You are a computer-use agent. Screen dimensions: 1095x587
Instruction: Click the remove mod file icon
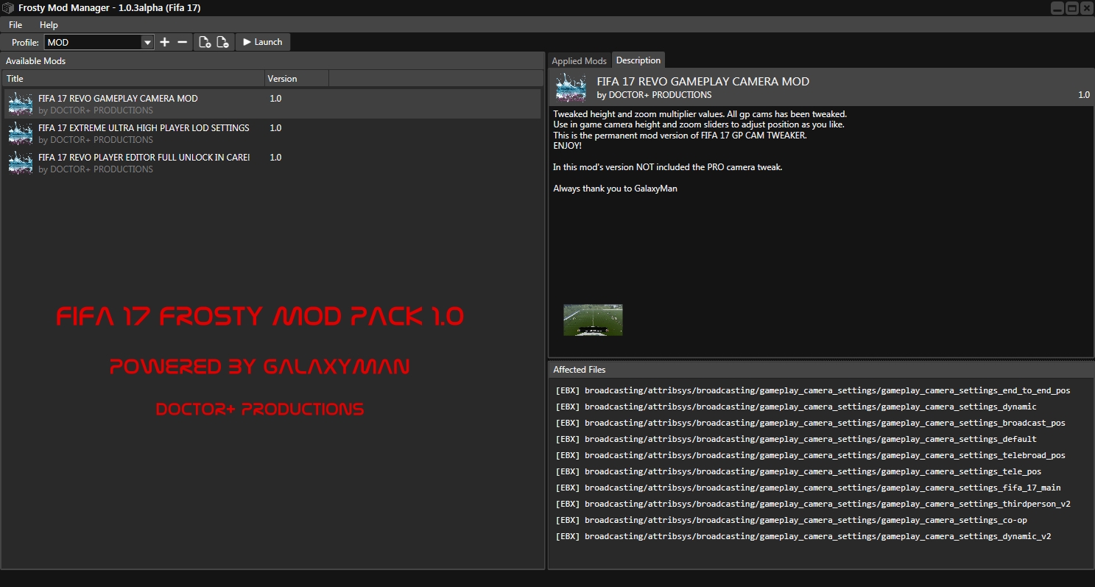click(222, 42)
